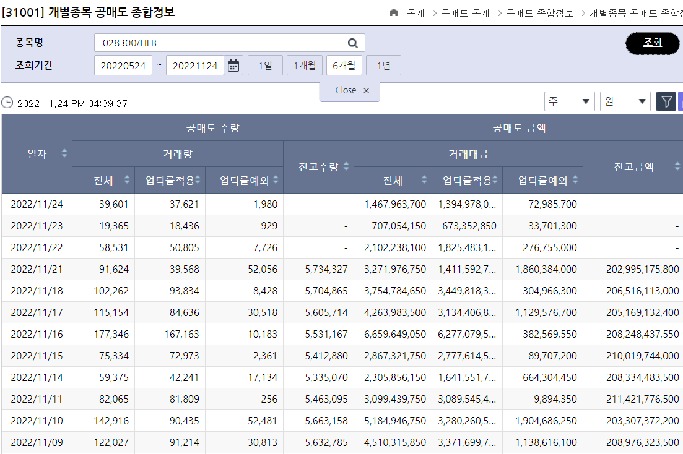Image resolution: width=683 pixels, height=454 pixels.
Task: Select date cell 2022/11/11
Action: [37, 399]
